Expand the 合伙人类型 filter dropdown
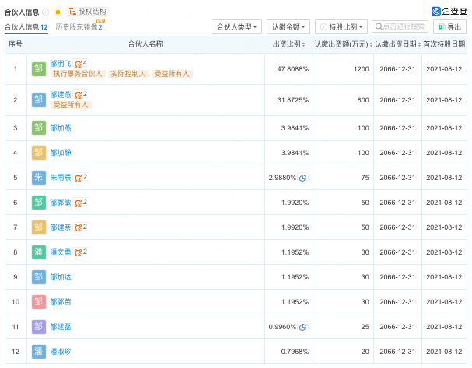This screenshot has height=368, width=472. coord(236,27)
